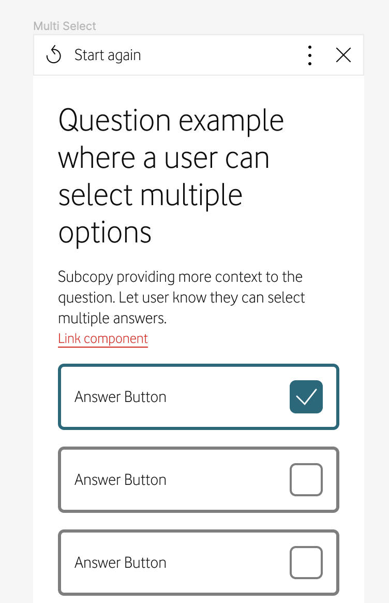Image resolution: width=389 pixels, height=603 pixels.
Task: Uncheck the selected Answer Button checkbox
Action: 306,397
